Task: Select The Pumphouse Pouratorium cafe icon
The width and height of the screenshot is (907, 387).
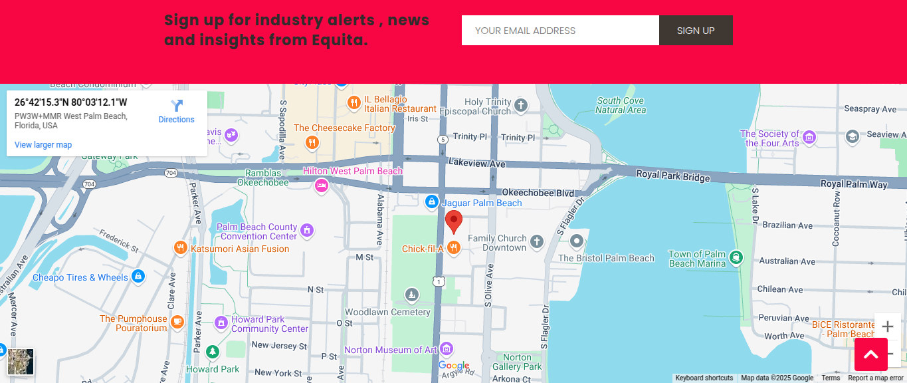Action: pos(177,322)
